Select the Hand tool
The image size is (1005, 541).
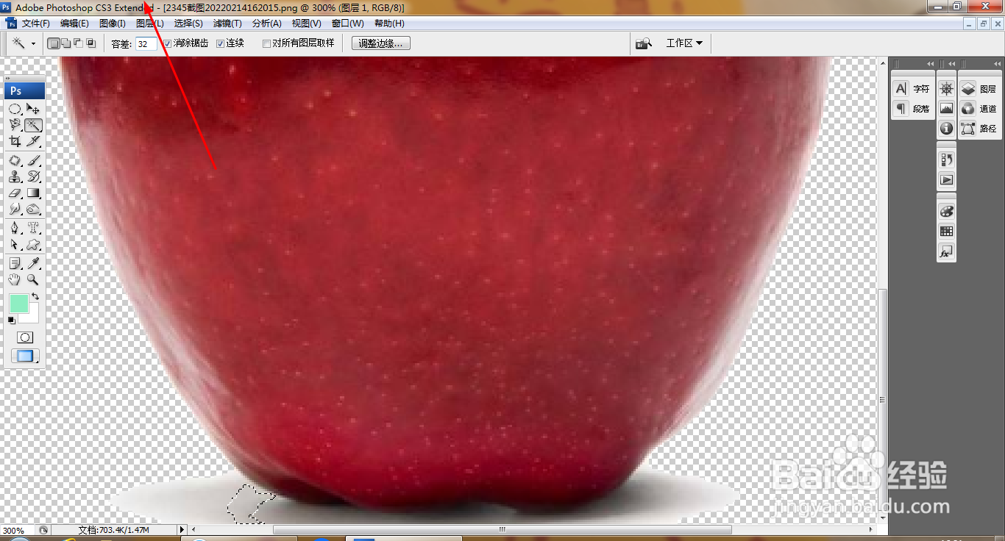coord(15,280)
